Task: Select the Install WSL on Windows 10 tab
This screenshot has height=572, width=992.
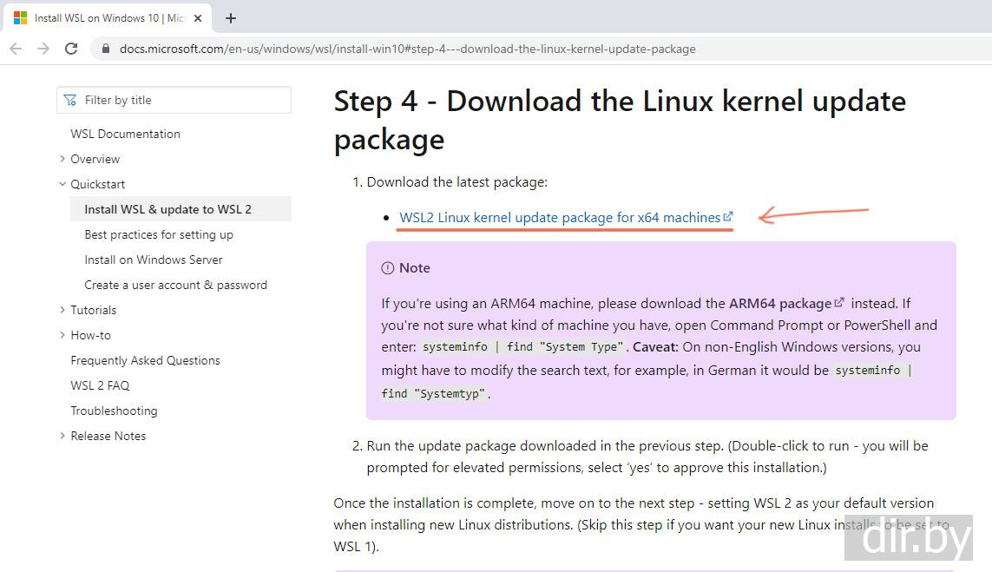Action: click(x=104, y=18)
